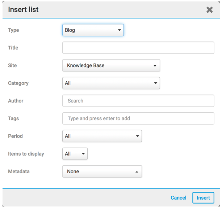Focus the Author search field
This screenshot has height=209, width=222.
coord(138,101)
